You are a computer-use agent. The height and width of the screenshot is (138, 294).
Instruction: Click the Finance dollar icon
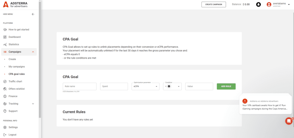[x=5, y=96]
